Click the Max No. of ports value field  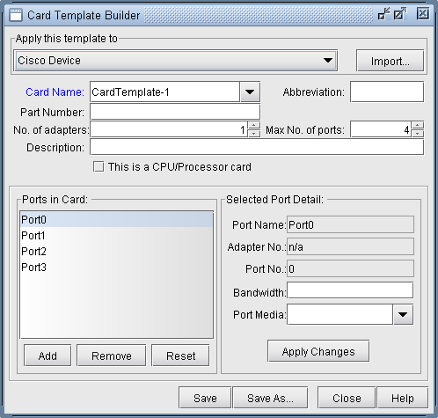pos(381,129)
